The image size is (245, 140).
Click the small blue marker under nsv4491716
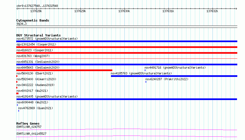[145, 70]
